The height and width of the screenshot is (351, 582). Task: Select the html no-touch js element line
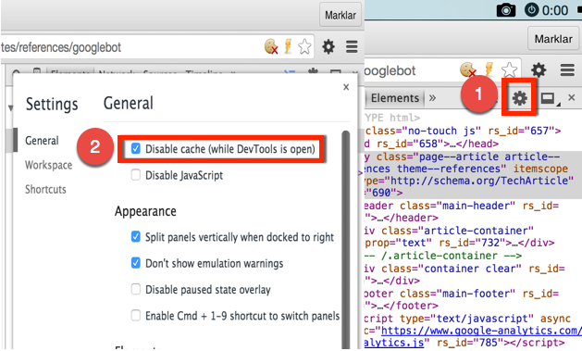(x=463, y=131)
